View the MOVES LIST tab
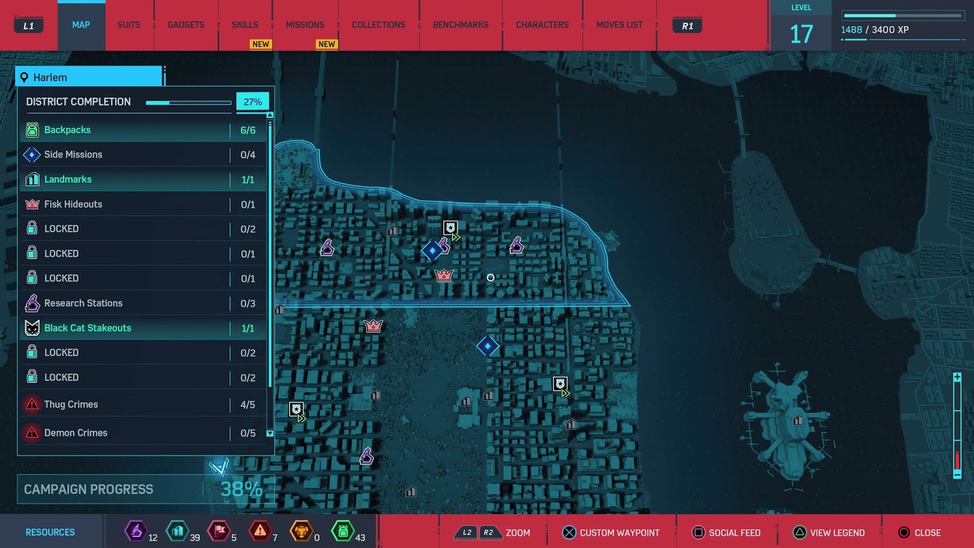 [619, 25]
